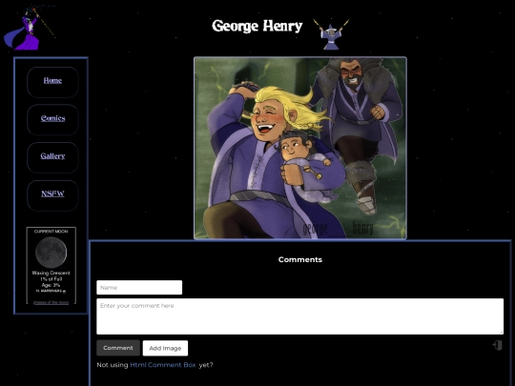Open the phases of the moon link
This screenshot has width=515, height=386.
[x=51, y=302]
